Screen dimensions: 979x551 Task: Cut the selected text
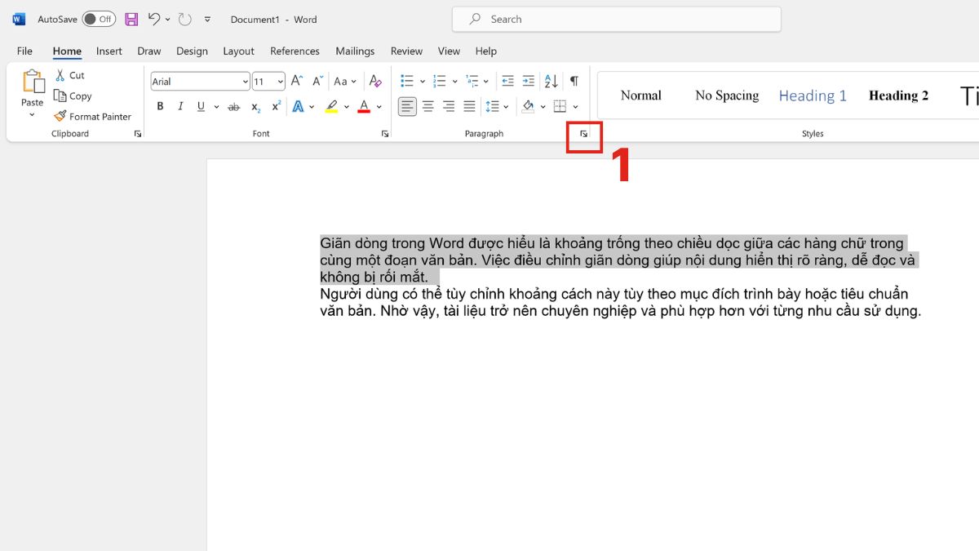click(70, 75)
